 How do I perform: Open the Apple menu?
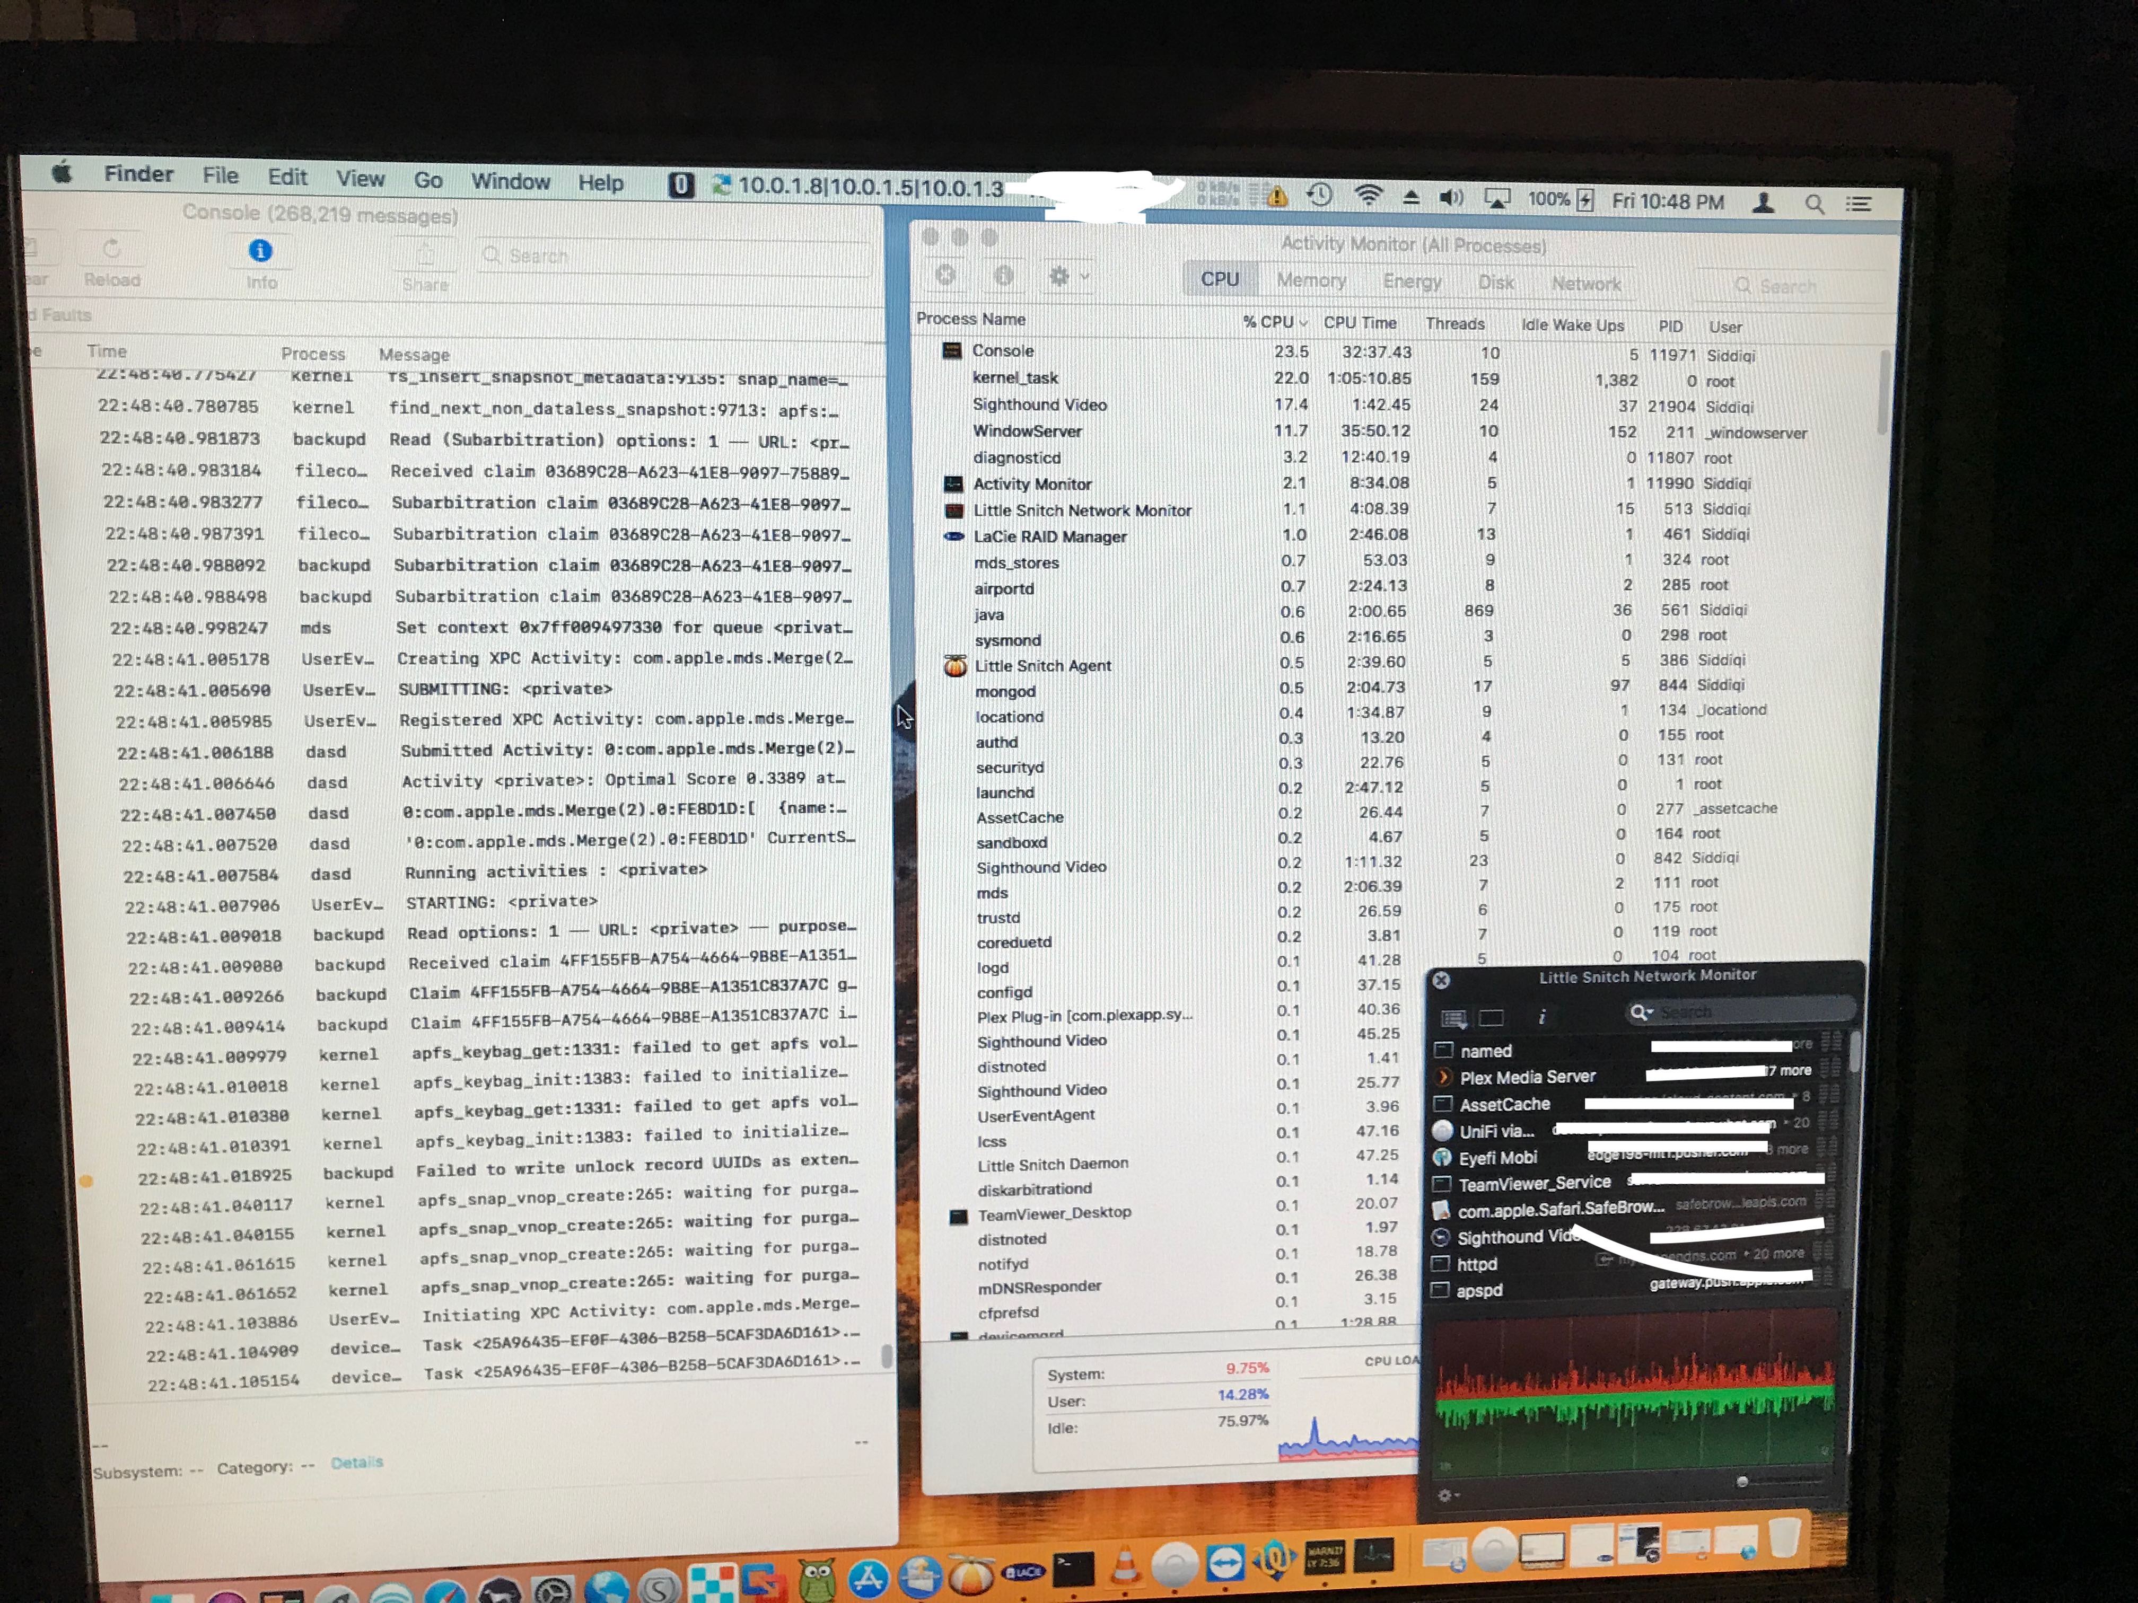tap(63, 173)
